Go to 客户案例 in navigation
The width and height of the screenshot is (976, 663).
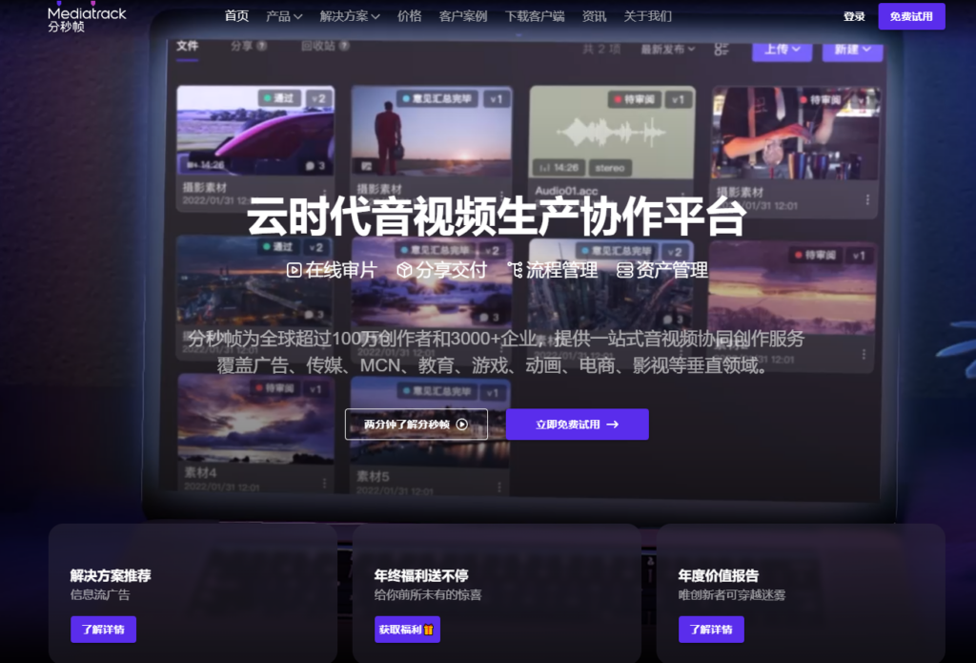463,16
